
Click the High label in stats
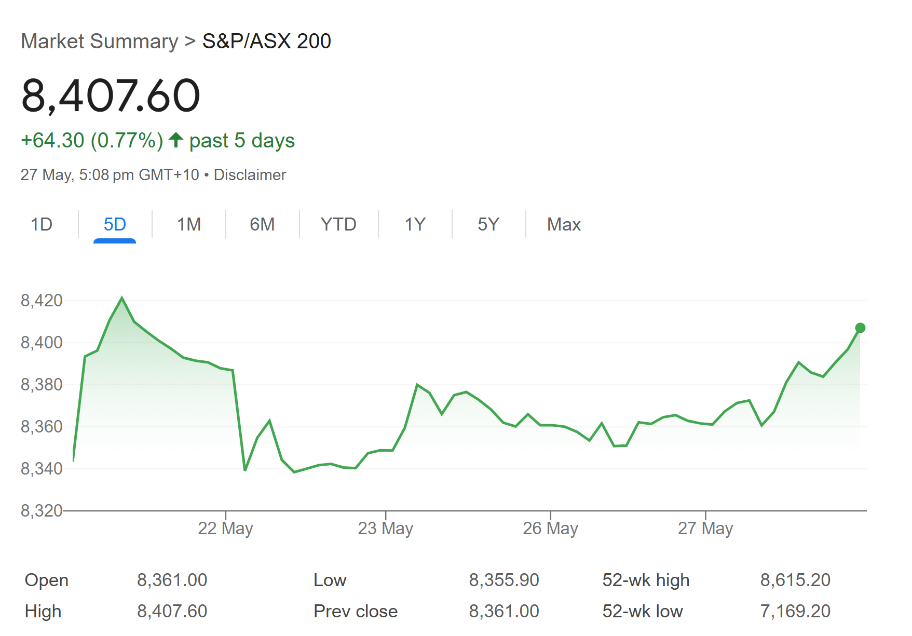point(43,611)
